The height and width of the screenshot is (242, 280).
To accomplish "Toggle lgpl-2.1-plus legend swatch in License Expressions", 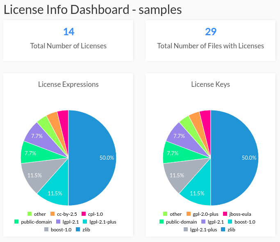I will click(x=85, y=222).
